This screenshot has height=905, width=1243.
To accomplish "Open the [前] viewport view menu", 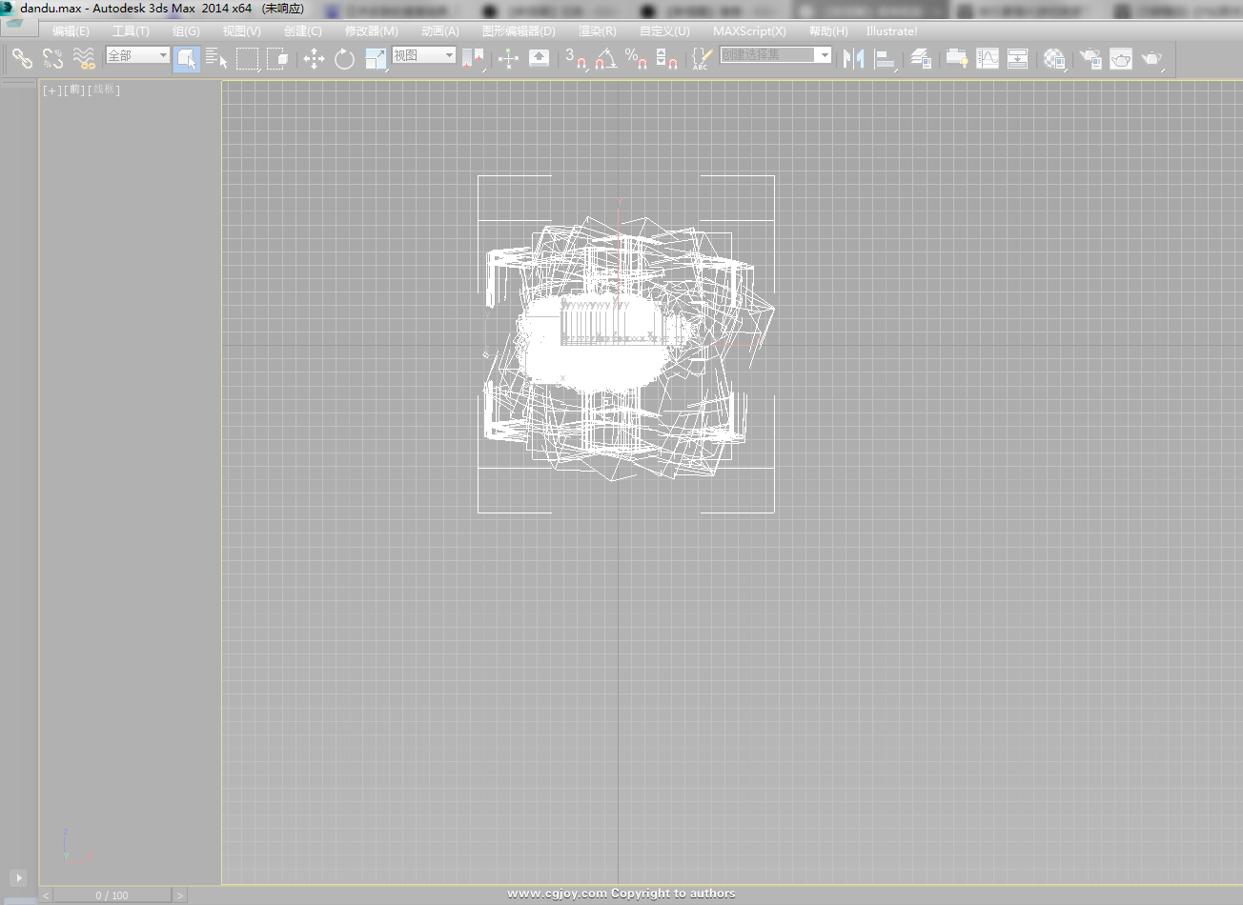I will click(x=75, y=90).
